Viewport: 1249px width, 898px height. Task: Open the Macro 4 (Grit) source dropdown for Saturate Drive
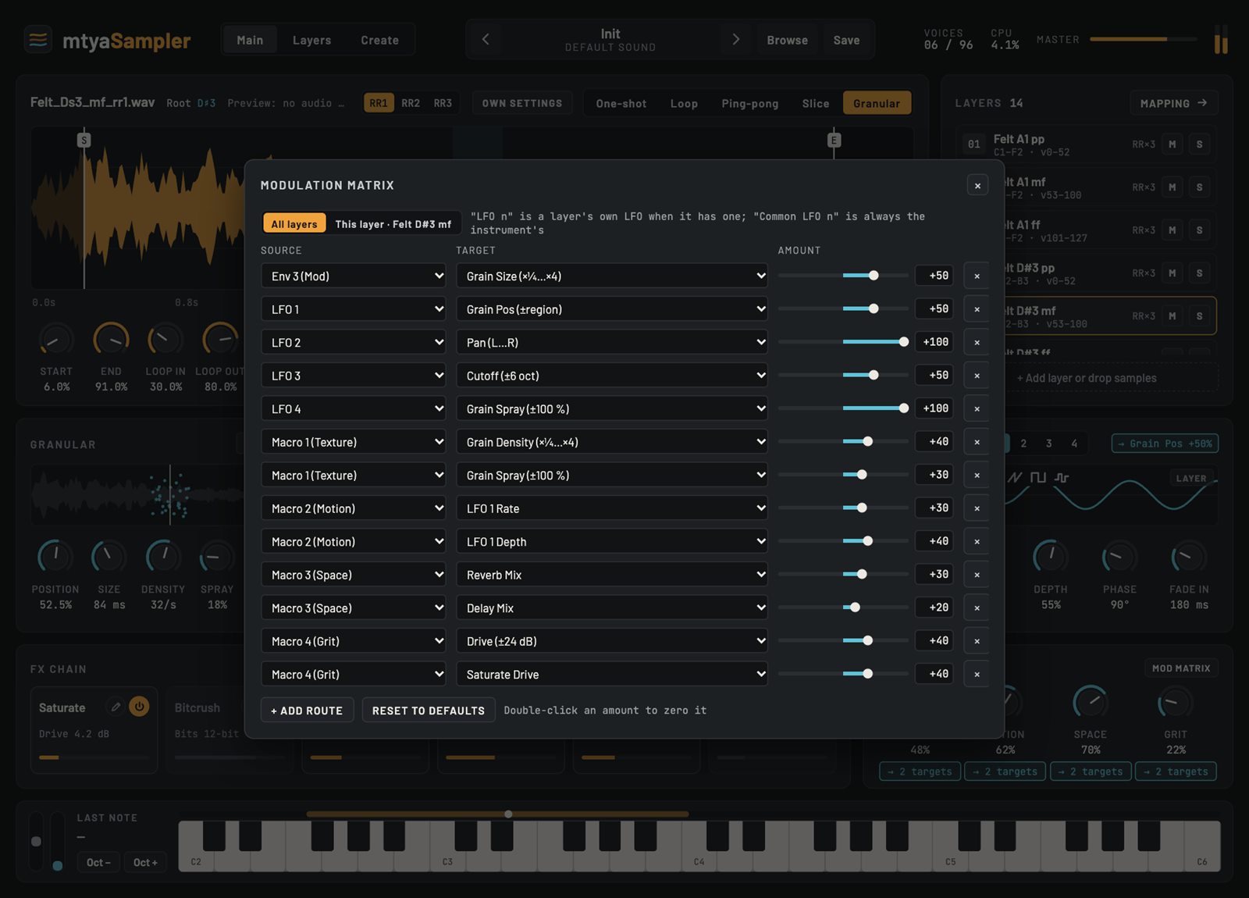coord(354,675)
